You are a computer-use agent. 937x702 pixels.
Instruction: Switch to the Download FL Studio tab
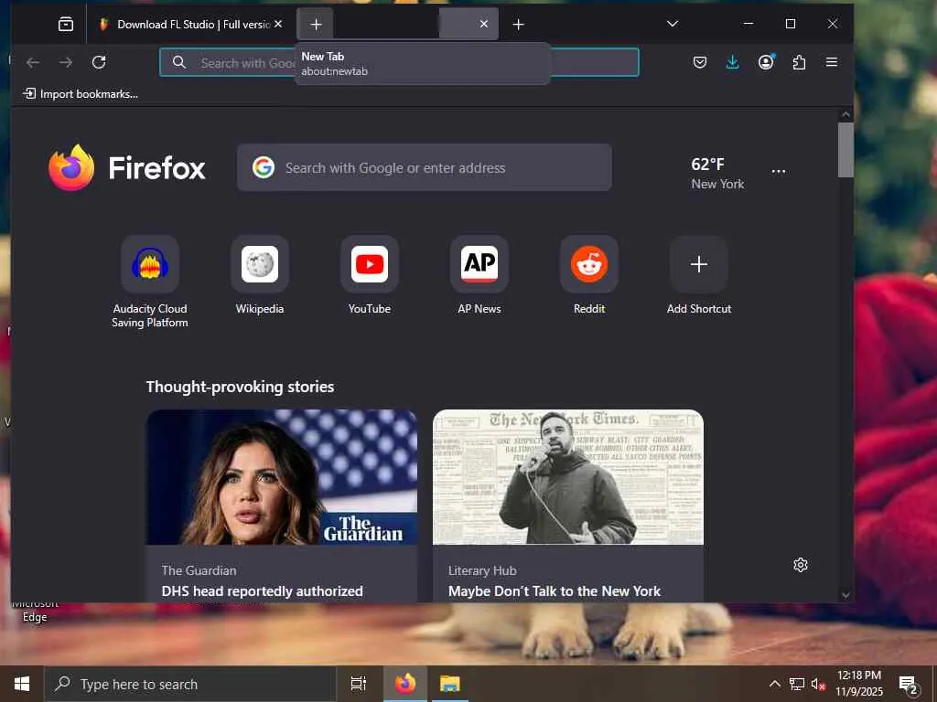[x=191, y=25]
